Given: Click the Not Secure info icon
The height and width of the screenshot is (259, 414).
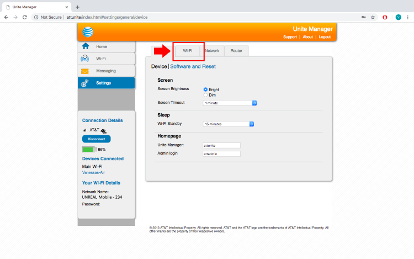Looking at the screenshot, I should click(36, 17).
